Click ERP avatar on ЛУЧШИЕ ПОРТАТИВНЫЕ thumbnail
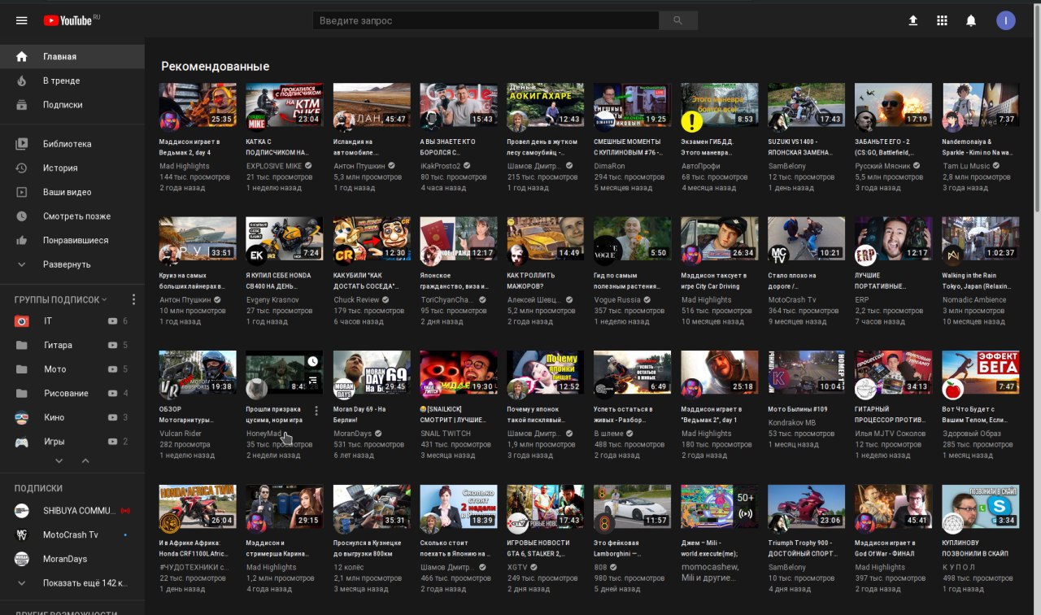The height and width of the screenshot is (615, 1041). [x=866, y=255]
